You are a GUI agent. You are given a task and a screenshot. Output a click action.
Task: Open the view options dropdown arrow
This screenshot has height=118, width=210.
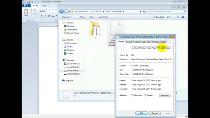172,17
